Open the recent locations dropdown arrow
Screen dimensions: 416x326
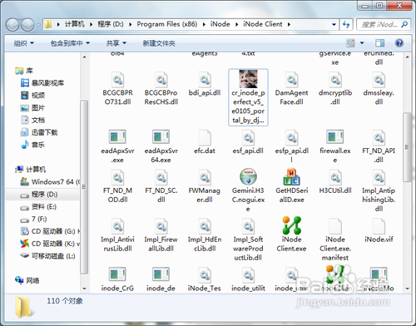[x=38, y=25]
